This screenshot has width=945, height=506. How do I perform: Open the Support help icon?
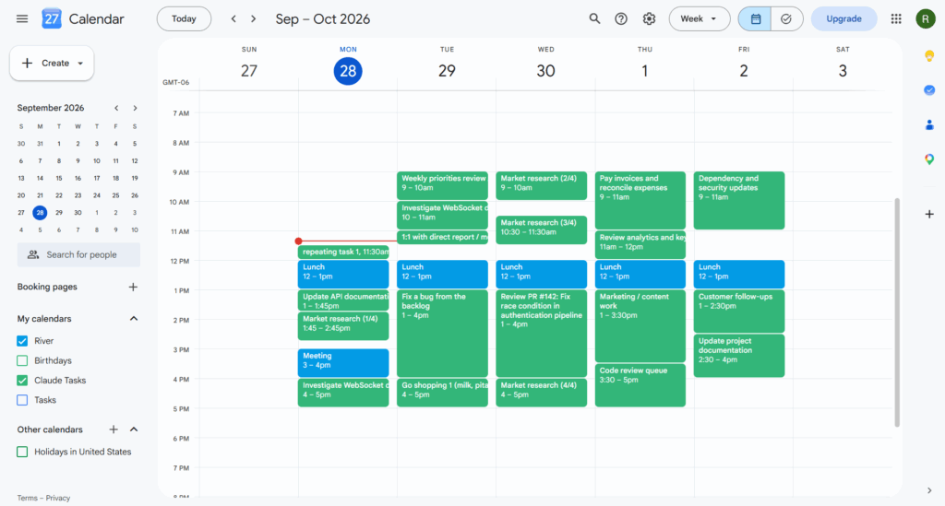tap(621, 18)
